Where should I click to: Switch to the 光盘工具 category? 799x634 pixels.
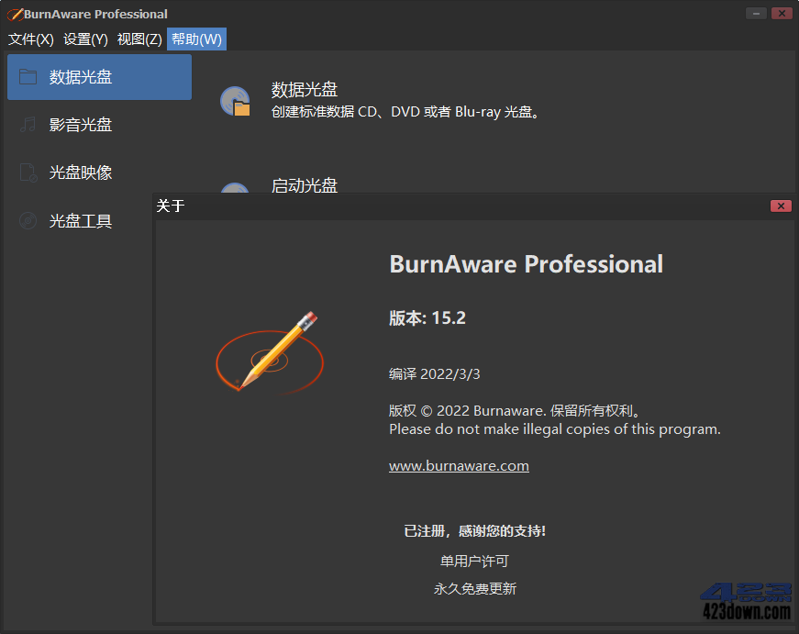pyautogui.click(x=79, y=220)
